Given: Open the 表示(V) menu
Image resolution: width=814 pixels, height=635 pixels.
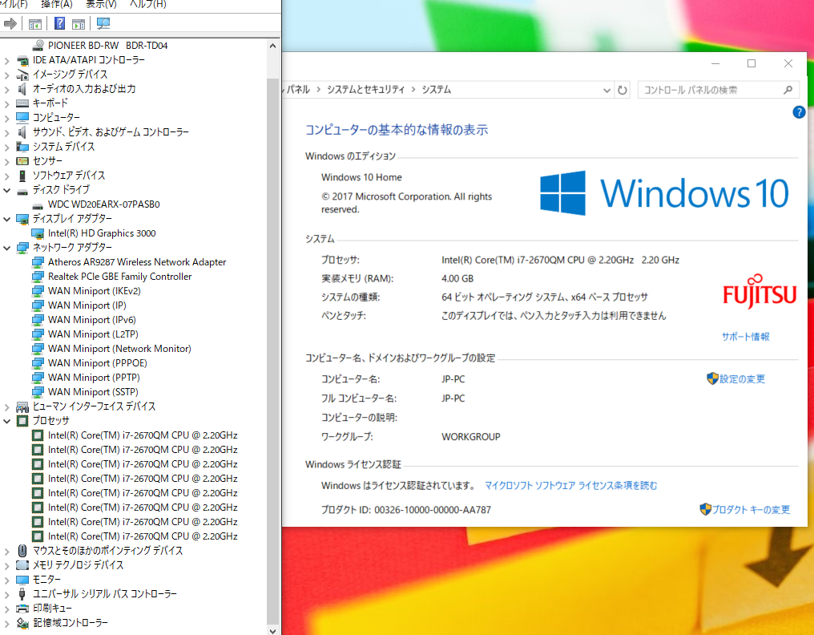Looking at the screenshot, I should tap(99, 5).
